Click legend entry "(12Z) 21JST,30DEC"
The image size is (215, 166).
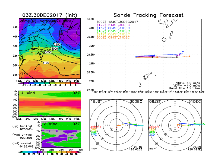pyautogui.click(x=113, y=25)
